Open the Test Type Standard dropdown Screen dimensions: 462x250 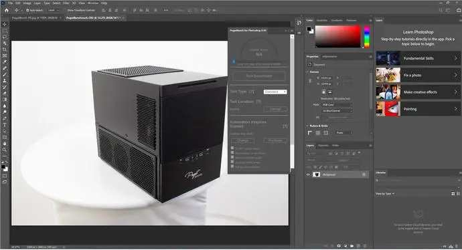point(275,92)
